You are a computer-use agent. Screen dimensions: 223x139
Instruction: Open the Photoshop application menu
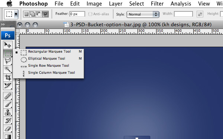(33, 4)
